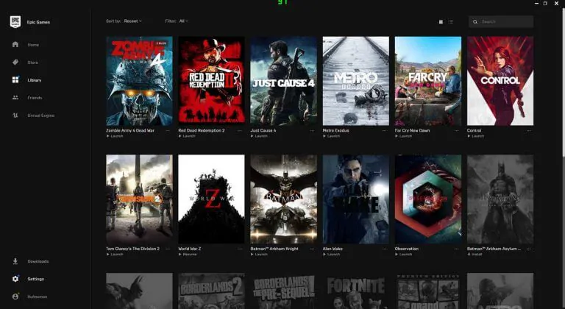This screenshot has width=565, height=309.
Task: Select the Zombie Army 4 cover art
Action: click(x=139, y=81)
